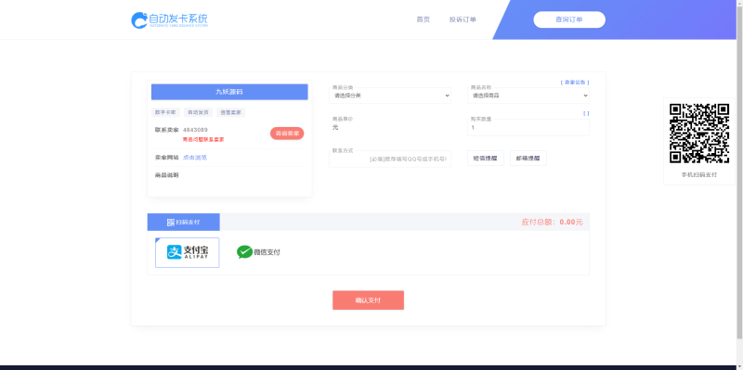Image resolution: width=743 pixels, height=370 pixels.
Task: Click the 商品单价 price label
Action: (x=343, y=119)
